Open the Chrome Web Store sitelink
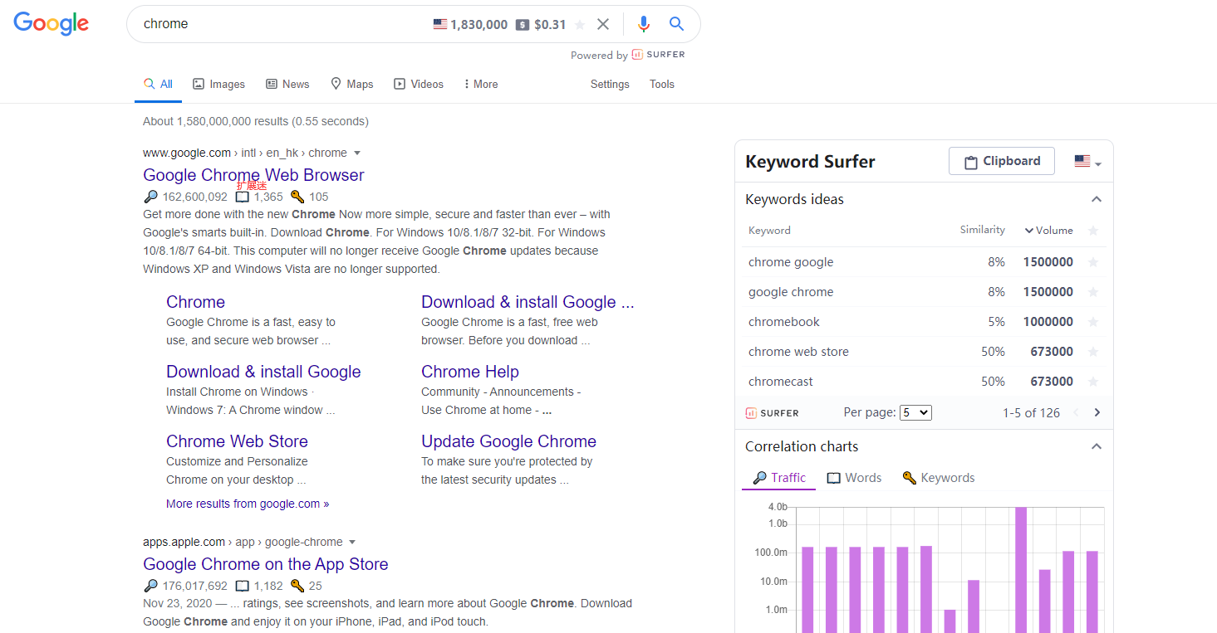 [x=237, y=441]
